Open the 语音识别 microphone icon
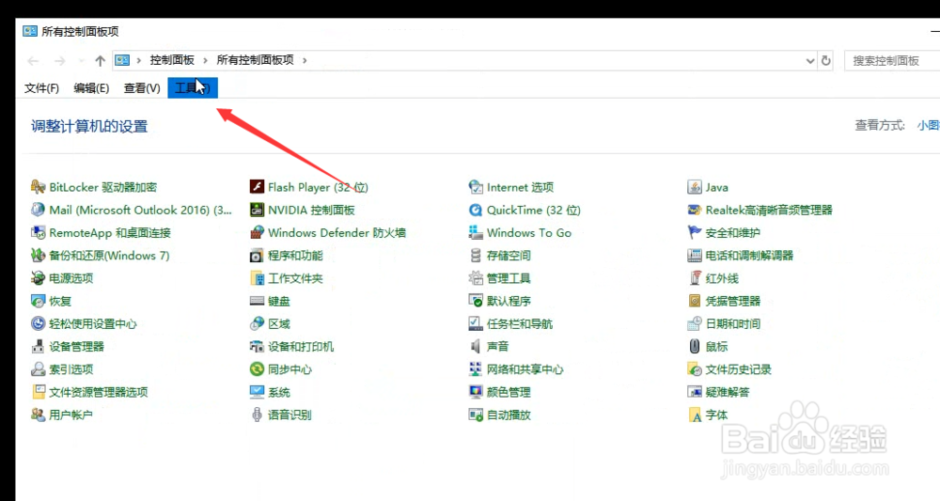 point(257,415)
